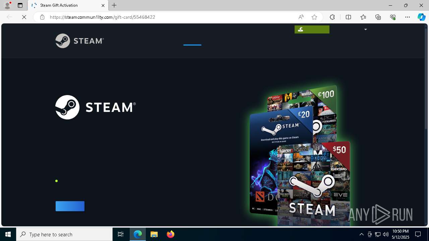Click the Edge taskbar icon

138,234
